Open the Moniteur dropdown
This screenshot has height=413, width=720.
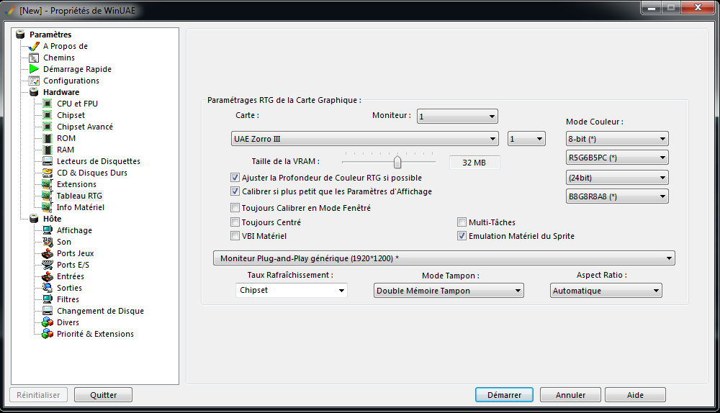[x=457, y=117]
